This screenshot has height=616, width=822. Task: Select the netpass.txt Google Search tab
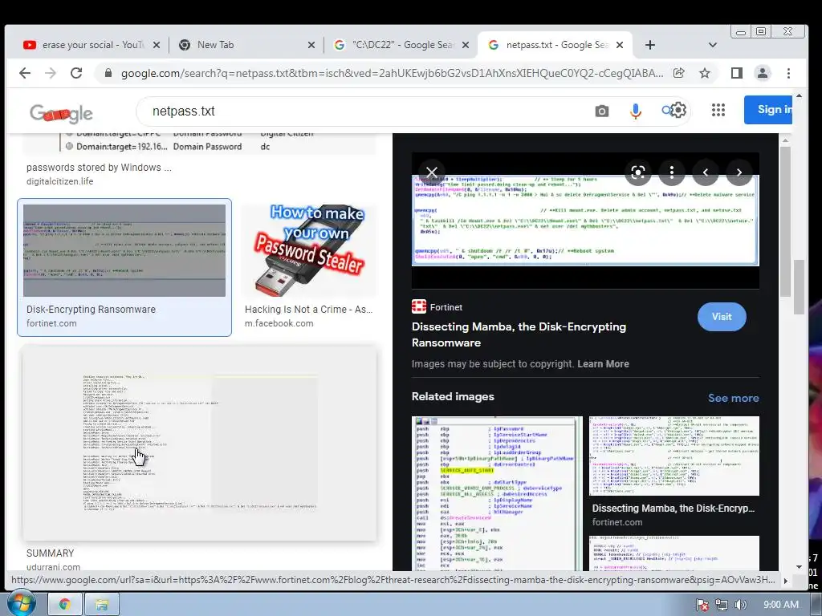(x=555, y=45)
